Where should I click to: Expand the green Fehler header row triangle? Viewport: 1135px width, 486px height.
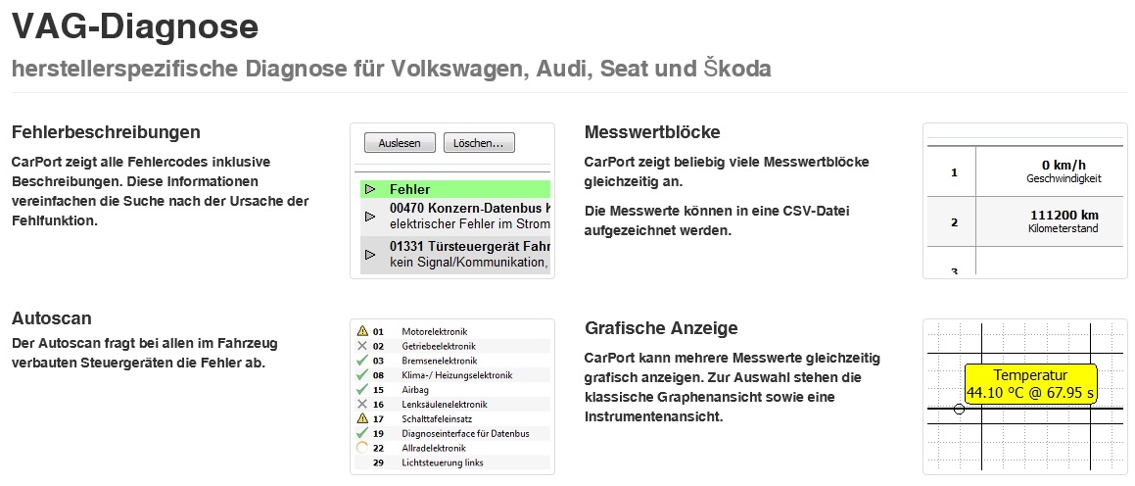pyautogui.click(x=370, y=189)
